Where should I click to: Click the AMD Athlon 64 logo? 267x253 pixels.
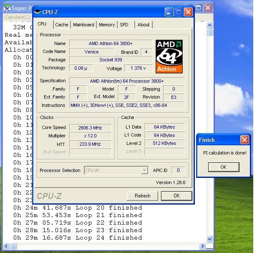click(169, 56)
